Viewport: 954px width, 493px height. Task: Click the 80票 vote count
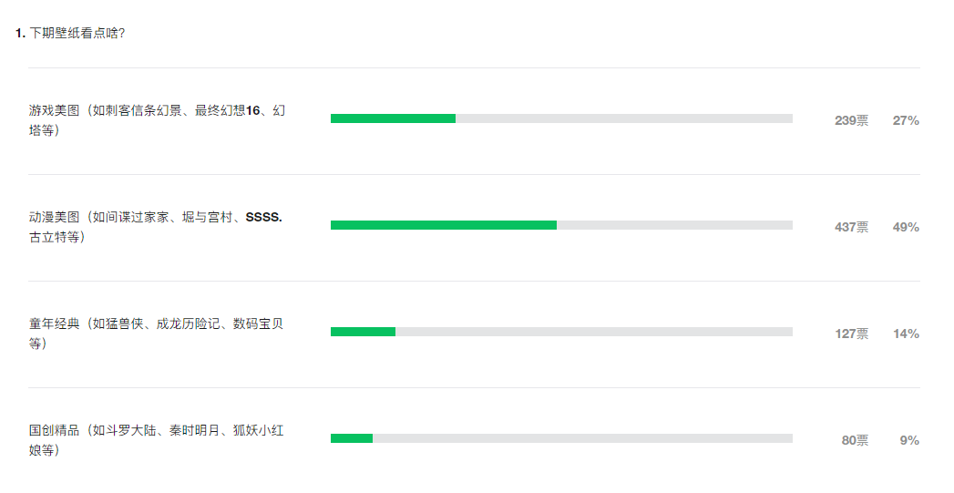[x=855, y=440]
